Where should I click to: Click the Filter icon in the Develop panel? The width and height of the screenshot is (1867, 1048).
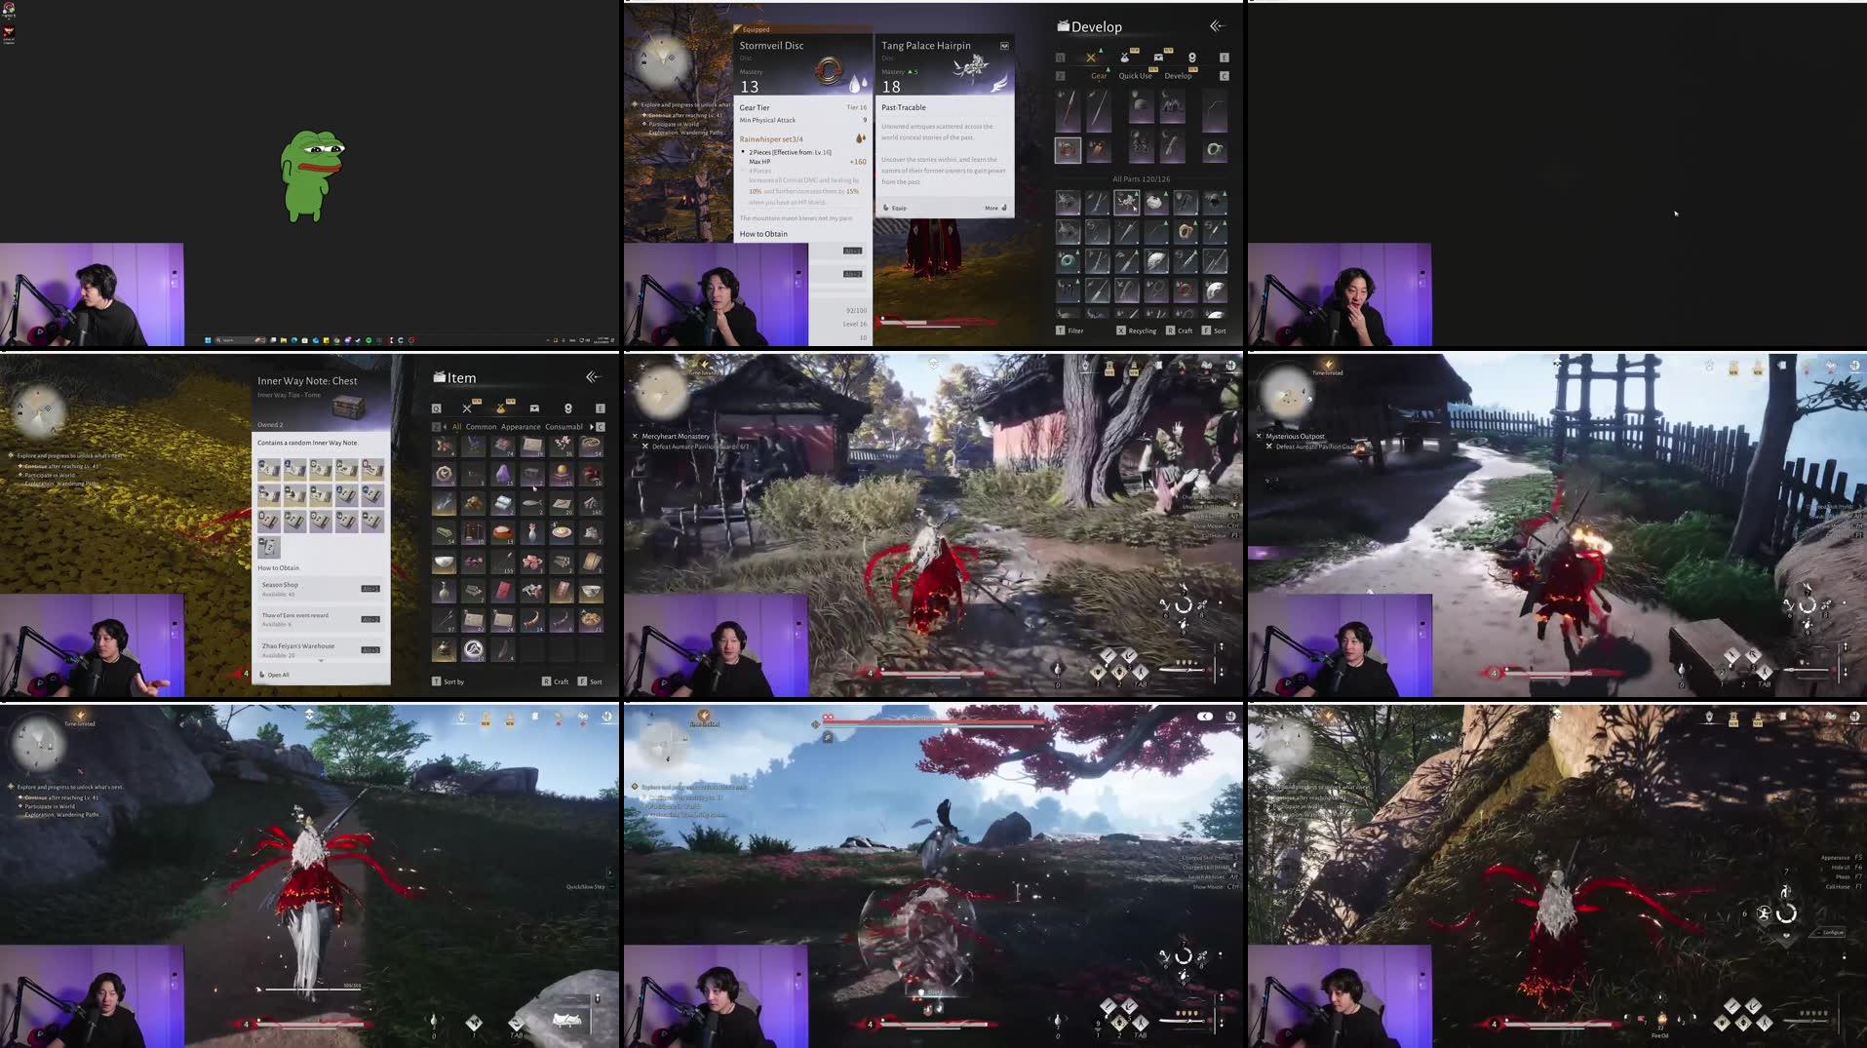(1061, 330)
